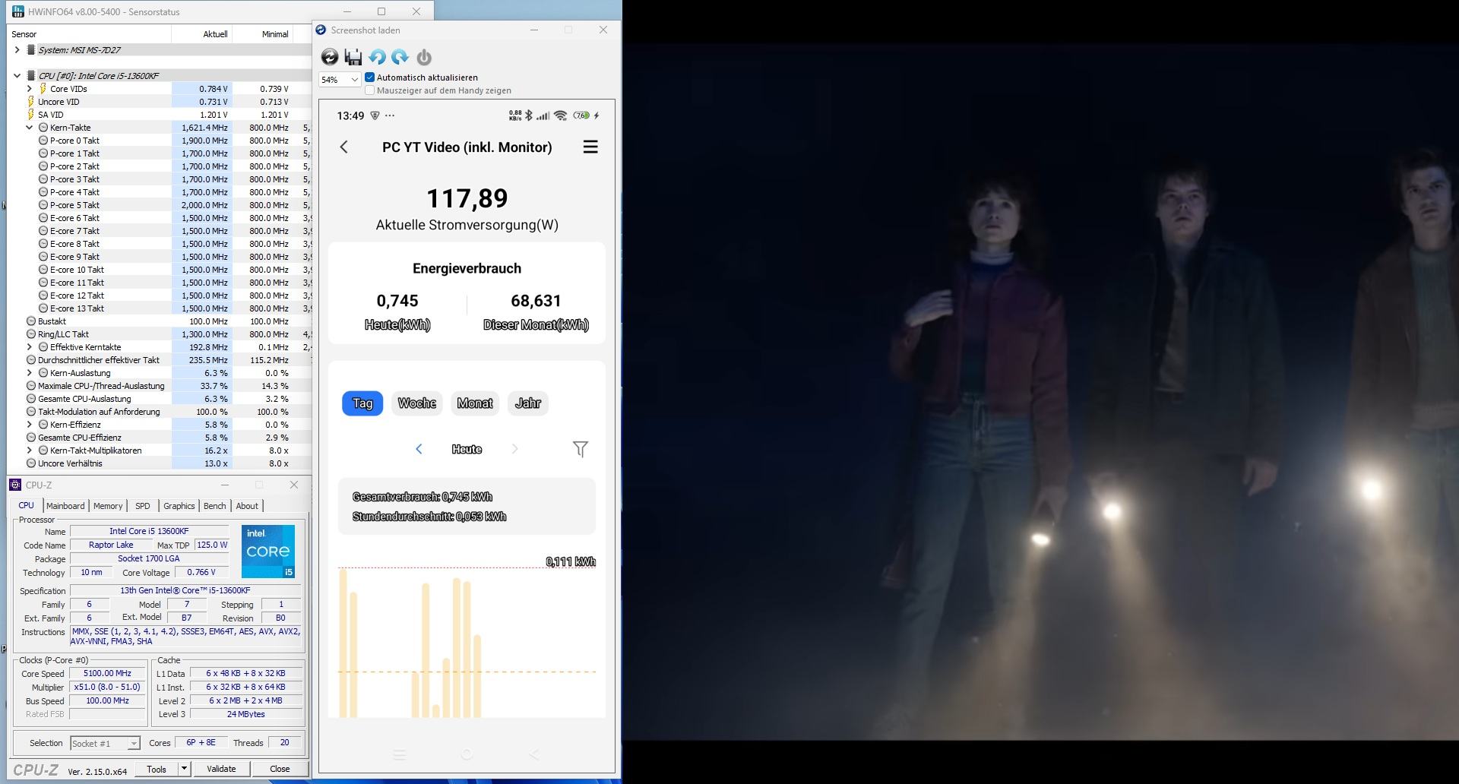
Task: Select the Gesamte CPU-Auslastung sensor row
Action: click(x=160, y=399)
